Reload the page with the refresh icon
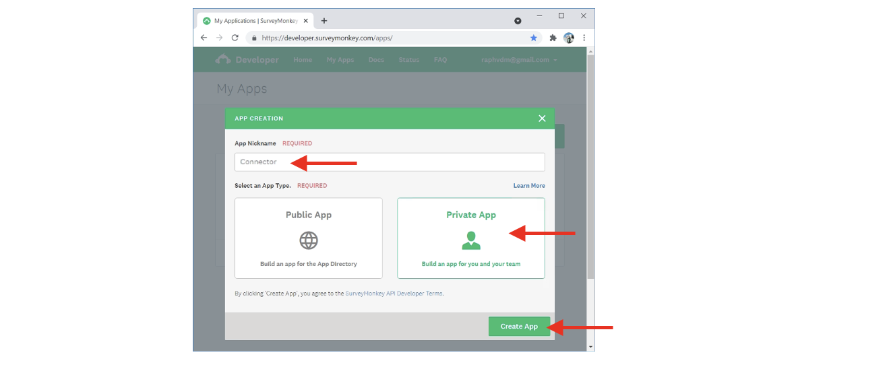 pos(235,38)
